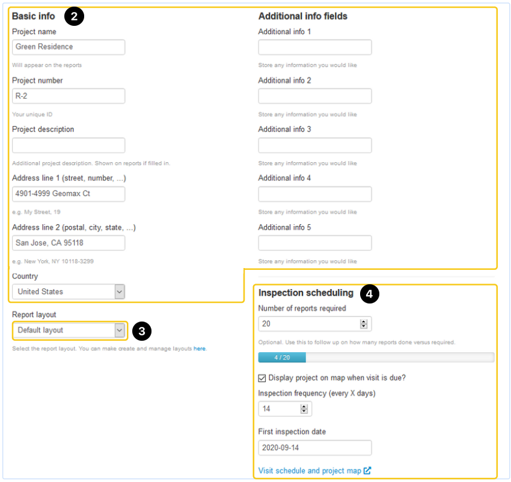Click the Additional info 5 field

pyautogui.click(x=315, y=243)
